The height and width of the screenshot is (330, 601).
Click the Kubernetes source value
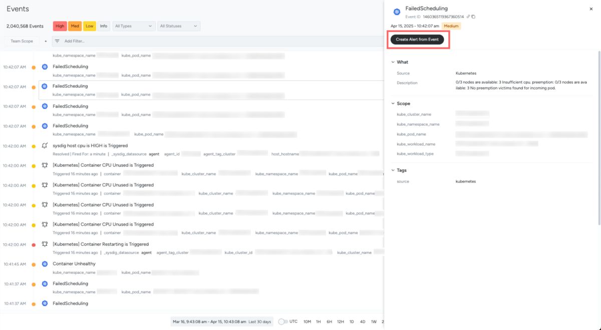coord(466,73)
